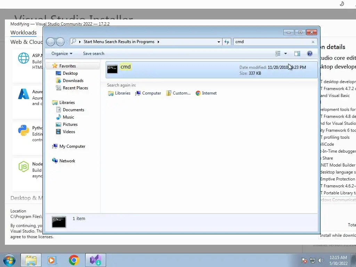Open the Pictures library

70,124
